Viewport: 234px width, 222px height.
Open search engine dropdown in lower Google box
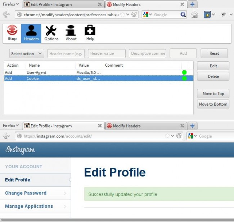195,136
